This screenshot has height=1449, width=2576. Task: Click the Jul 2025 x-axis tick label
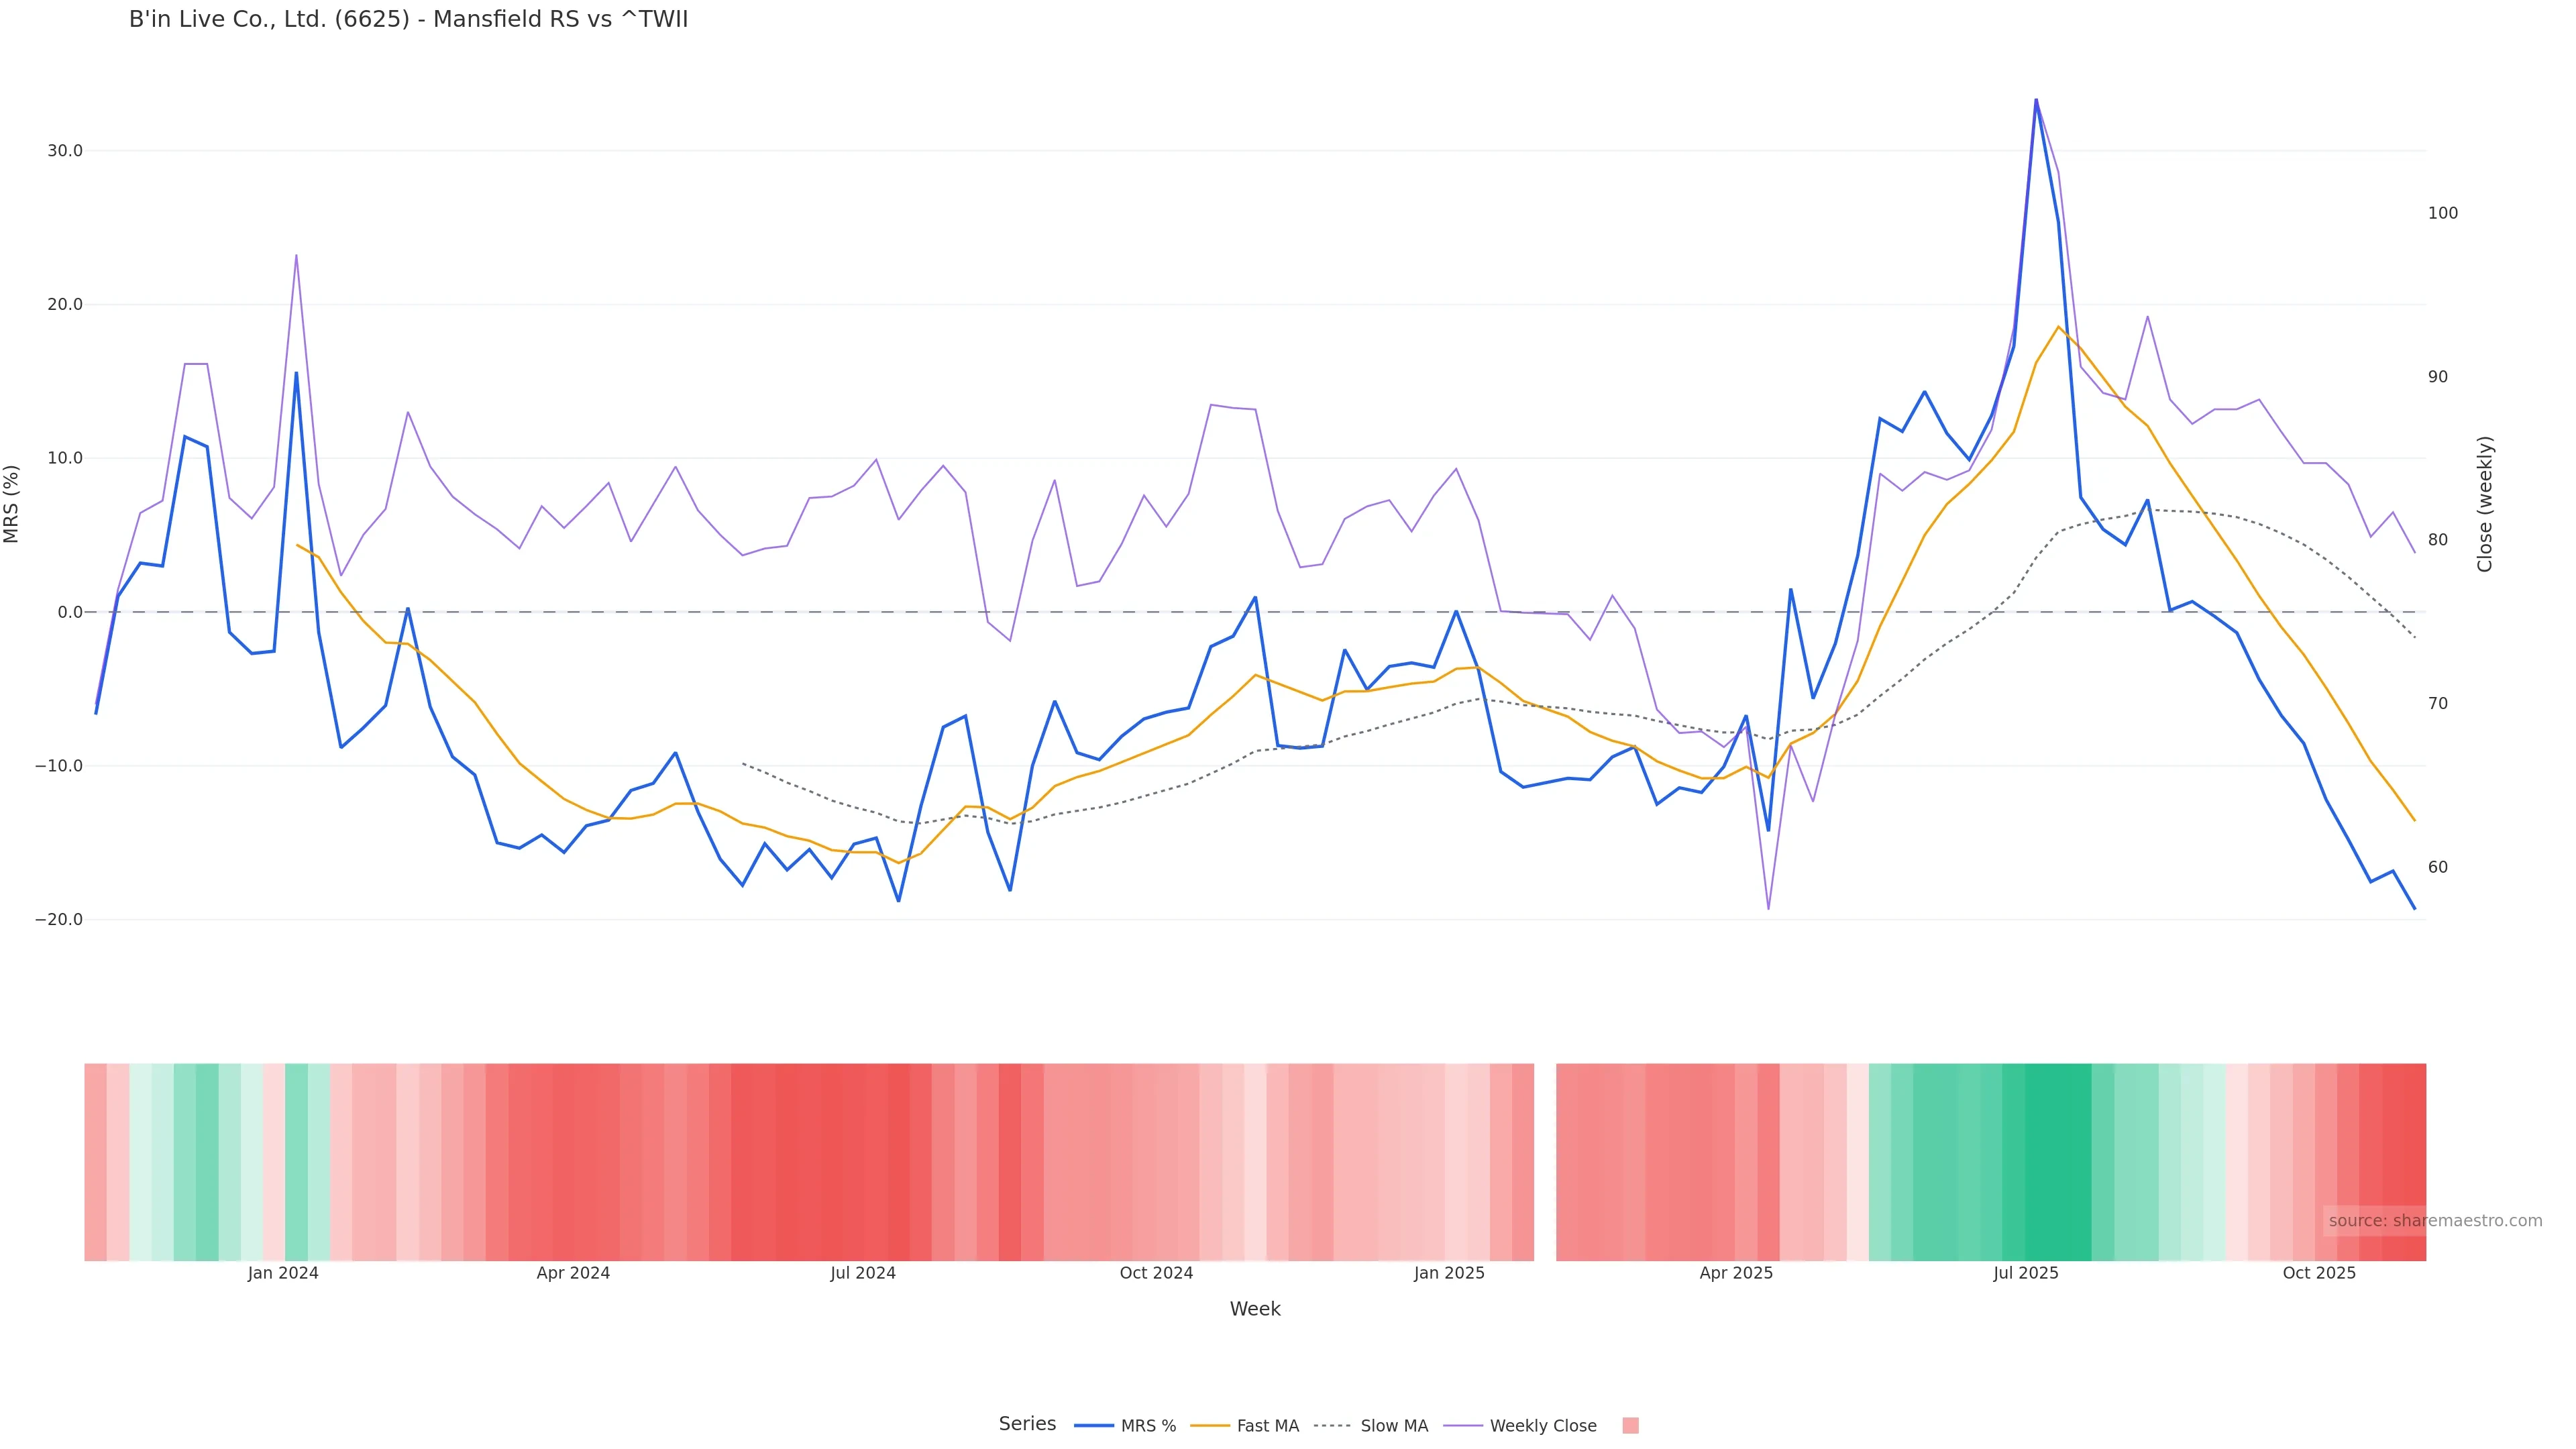point(2025,1273)
